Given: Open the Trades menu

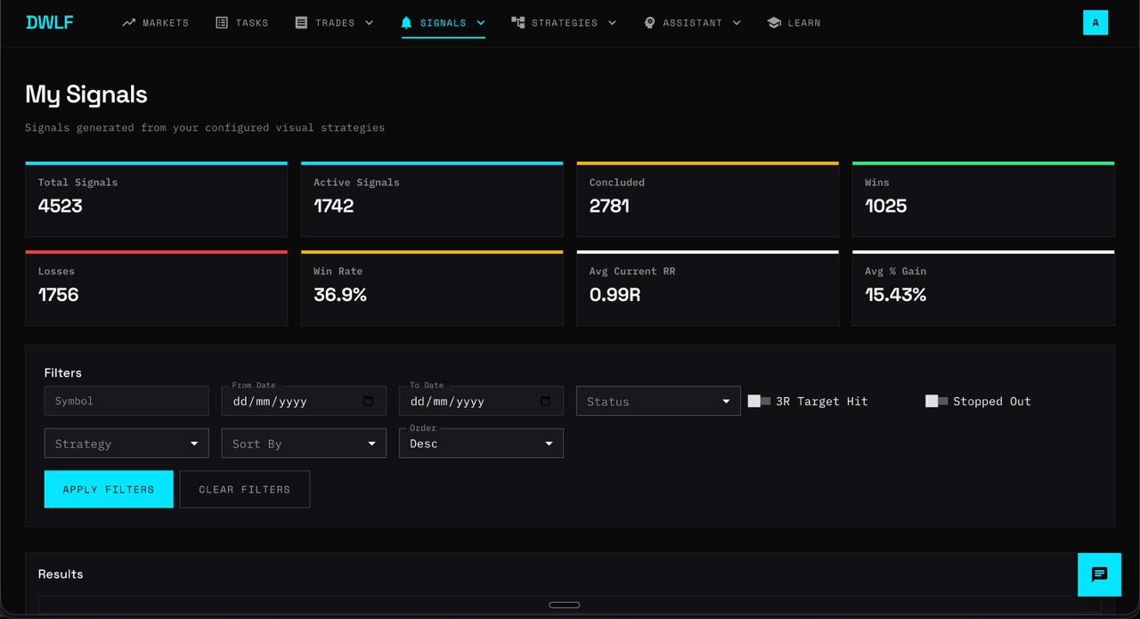Looking at the screenshot, I should click(x=335, y=22).
